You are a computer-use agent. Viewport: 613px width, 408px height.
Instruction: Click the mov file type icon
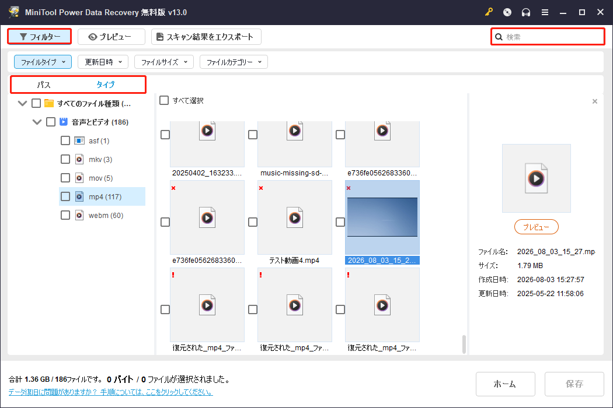[x=79, y=178]
